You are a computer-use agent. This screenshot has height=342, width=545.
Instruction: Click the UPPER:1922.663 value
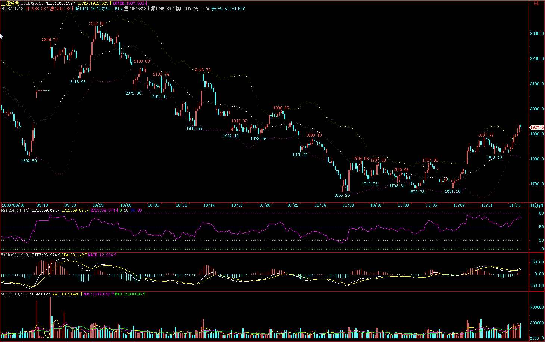click(x=93, y=3)
